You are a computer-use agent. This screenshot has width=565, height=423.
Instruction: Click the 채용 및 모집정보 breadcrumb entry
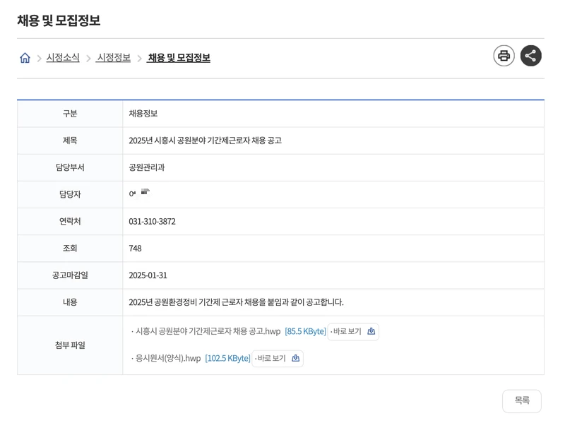178,56
